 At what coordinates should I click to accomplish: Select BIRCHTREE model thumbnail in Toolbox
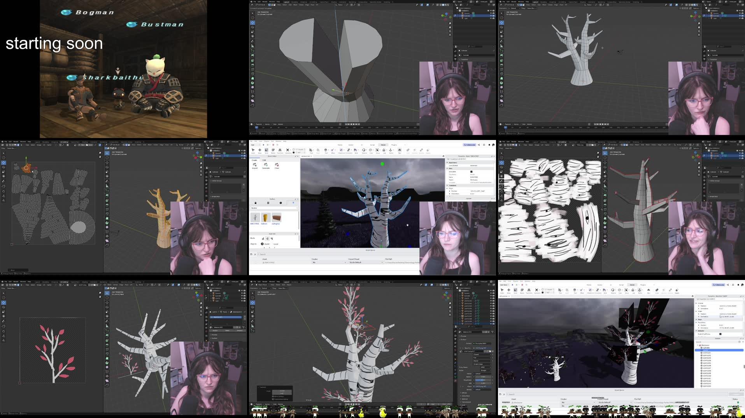coord(254,218)
